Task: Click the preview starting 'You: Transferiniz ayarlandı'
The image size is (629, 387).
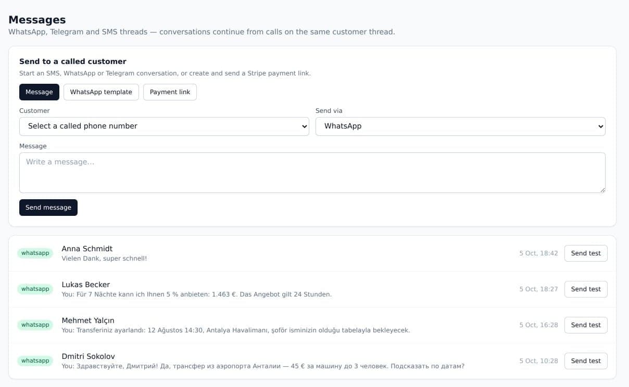Action: point(236,330)
